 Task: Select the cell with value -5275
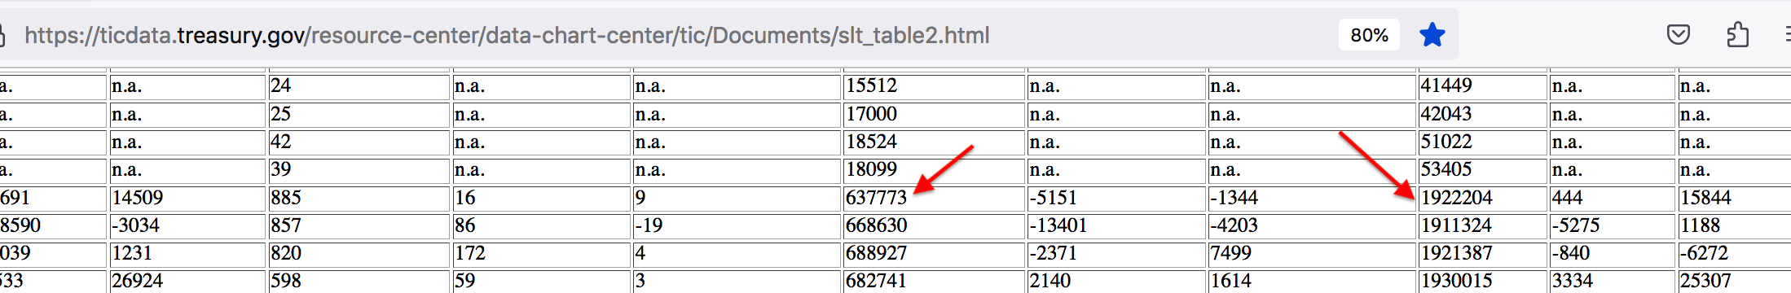pos(1612,225)
